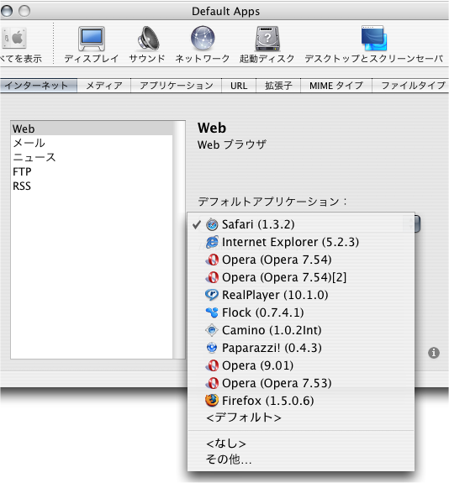Screen dimensions: 449x483
Task: Click the category list scrollbar track
Action: [x=179, y=239]
